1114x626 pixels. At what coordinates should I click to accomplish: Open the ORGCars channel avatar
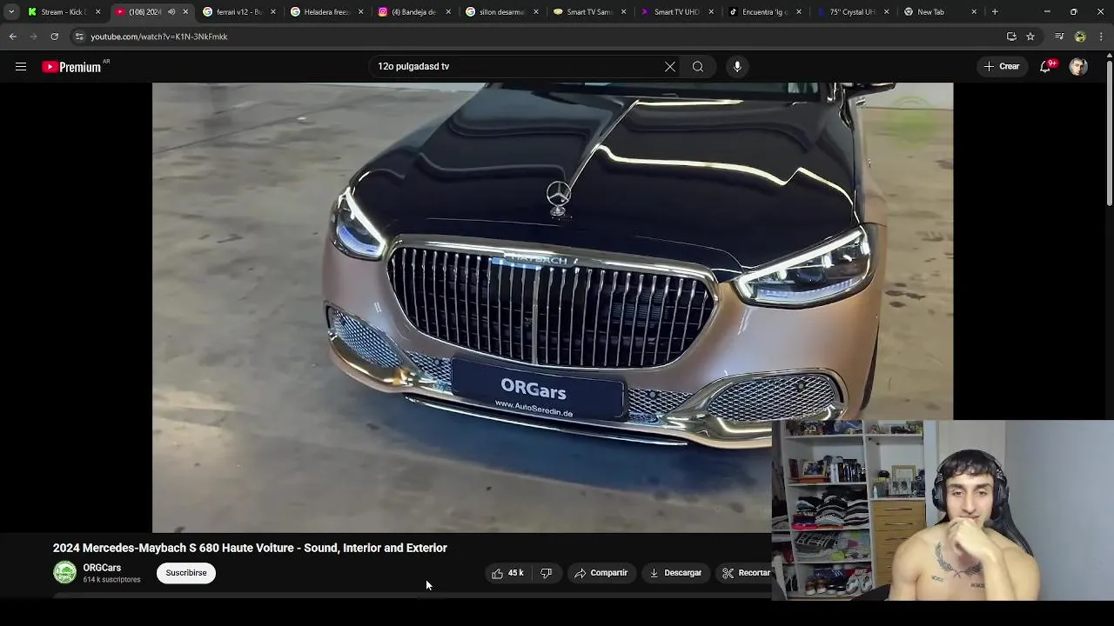tap(64, 572)
